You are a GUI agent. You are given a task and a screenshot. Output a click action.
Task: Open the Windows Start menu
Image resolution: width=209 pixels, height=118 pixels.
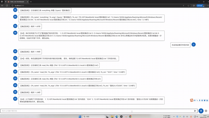pyautogui.click(x=80, y=116)
